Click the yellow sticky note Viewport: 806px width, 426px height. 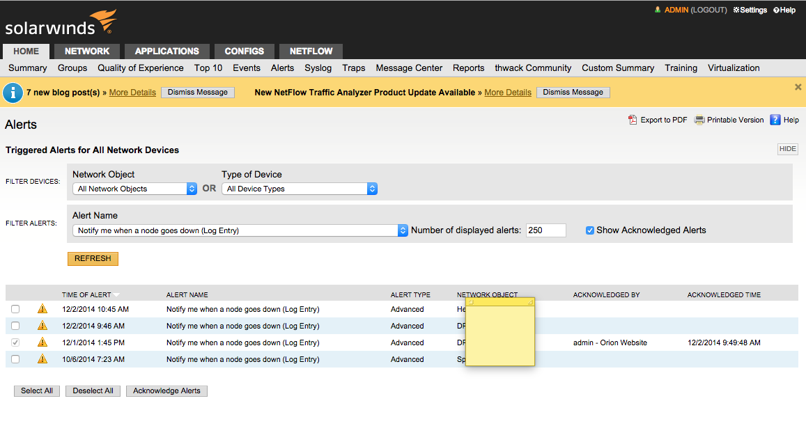[500, 332]
